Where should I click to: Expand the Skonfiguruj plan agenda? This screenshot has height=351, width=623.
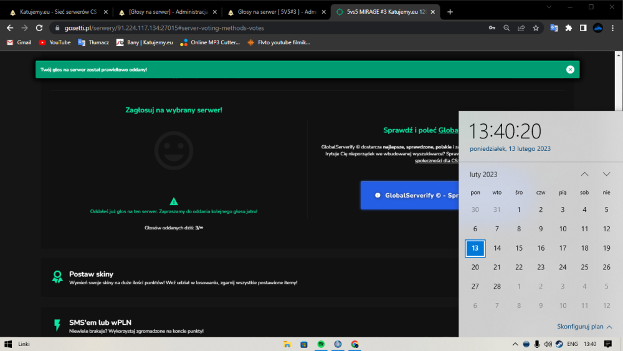[x=584, y=326]
